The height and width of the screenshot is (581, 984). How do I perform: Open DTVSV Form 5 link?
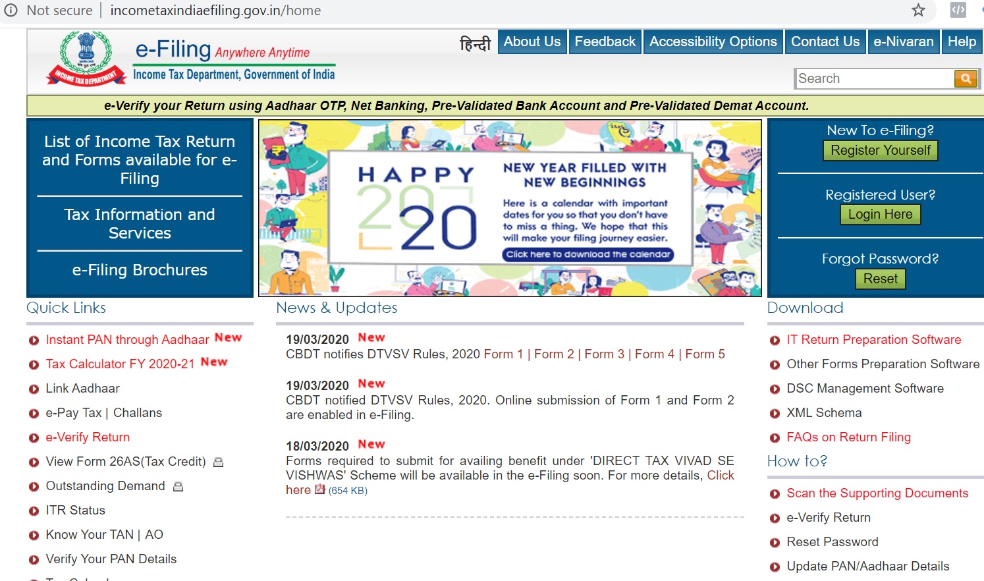[x=705, y=354]
